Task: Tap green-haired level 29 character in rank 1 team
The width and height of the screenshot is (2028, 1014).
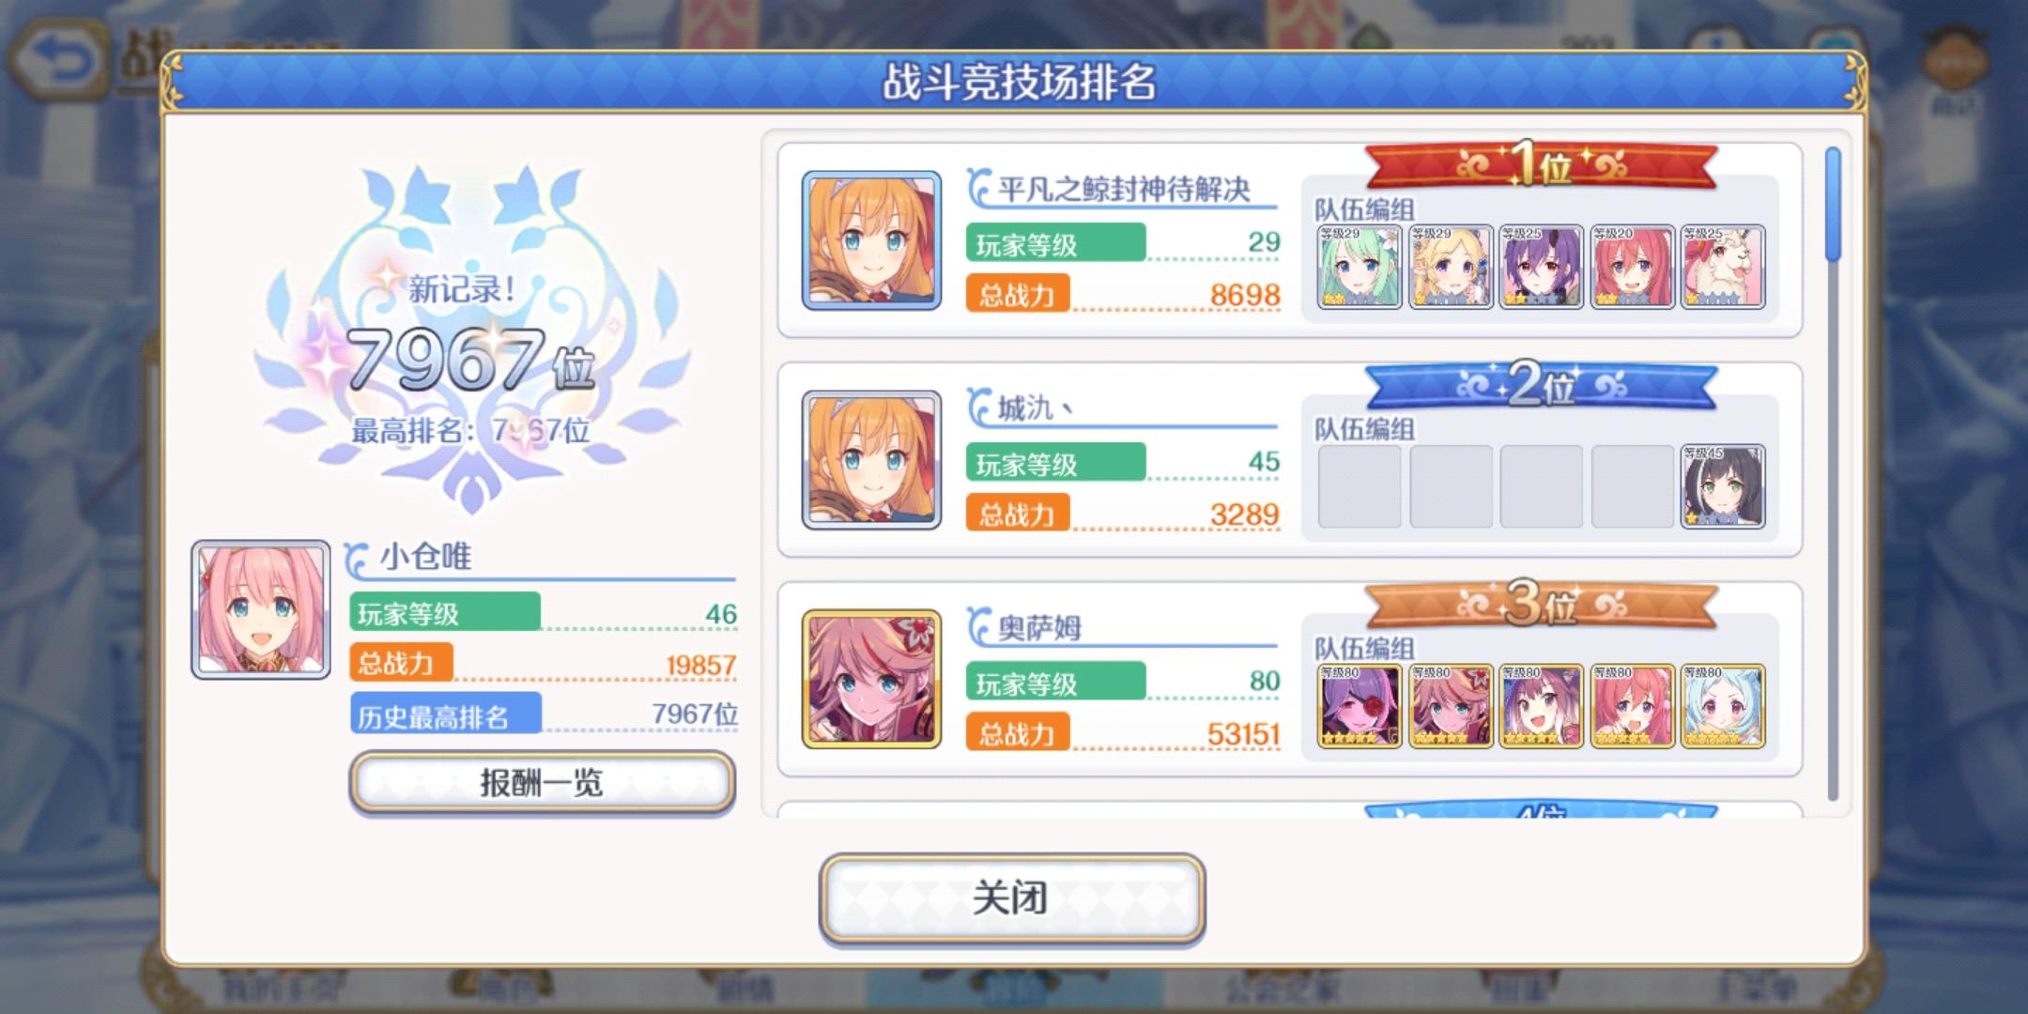Action: coord(1360,267)
